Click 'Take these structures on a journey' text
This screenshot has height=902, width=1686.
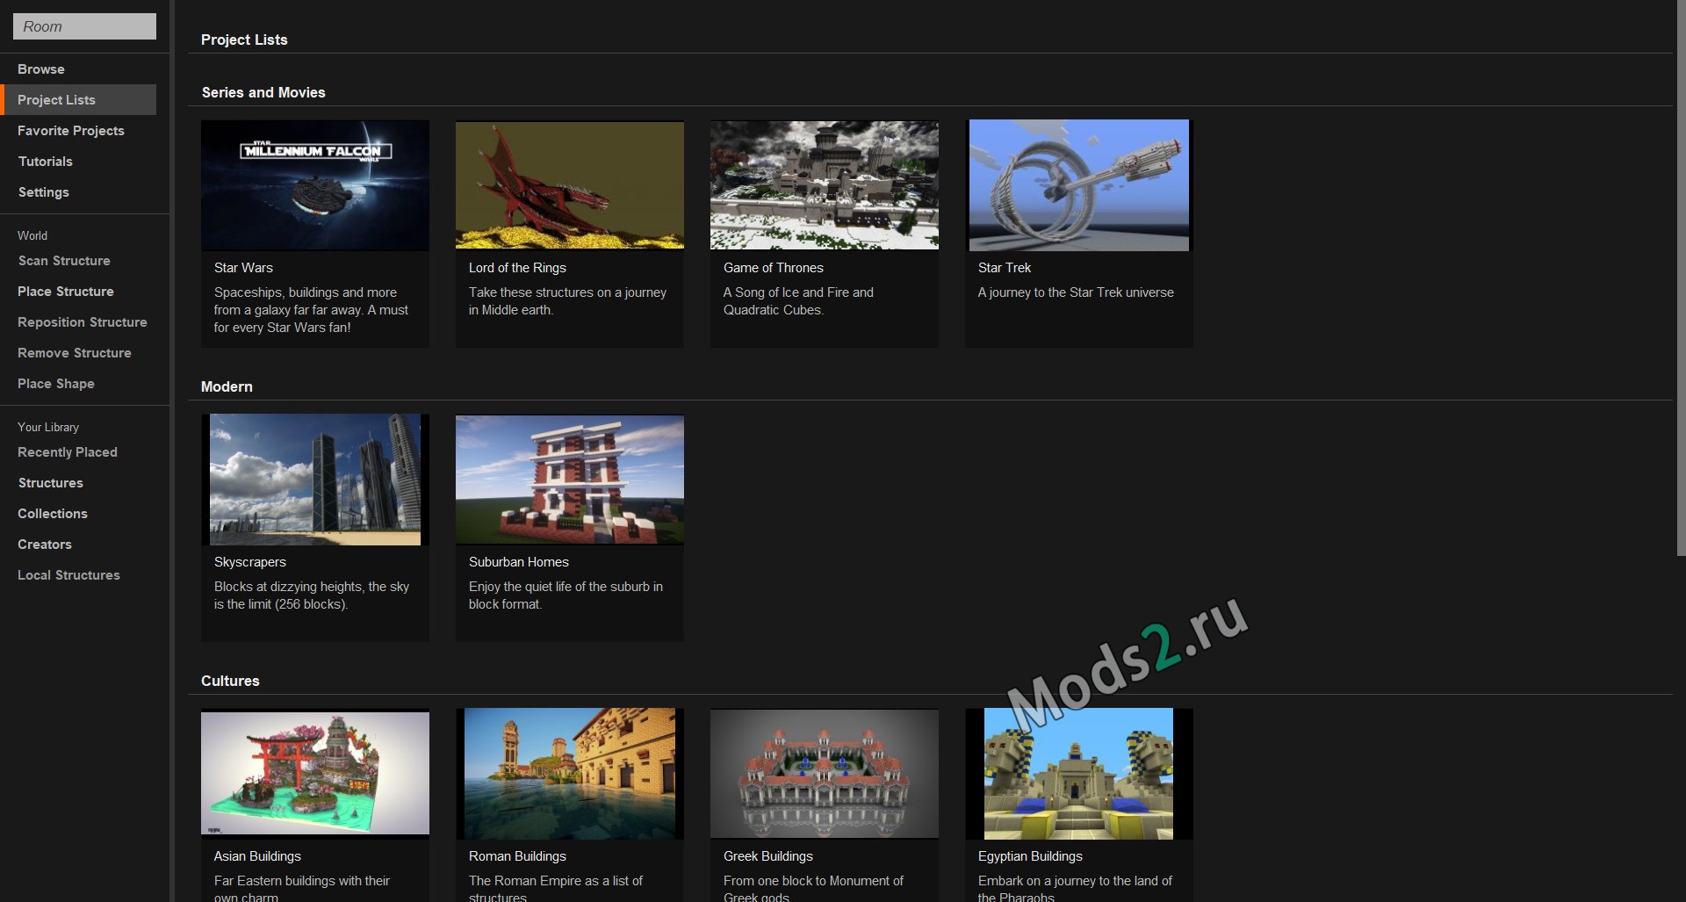567,301
